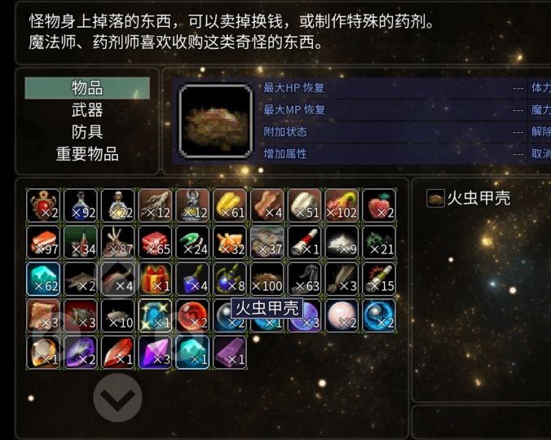
Task: Select the red apple item ×2
Action: (x=379, y=205)
